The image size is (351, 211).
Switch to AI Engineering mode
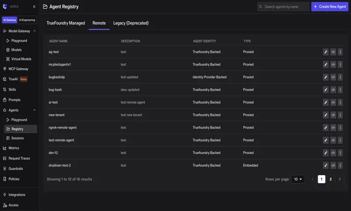click(27, 20)
